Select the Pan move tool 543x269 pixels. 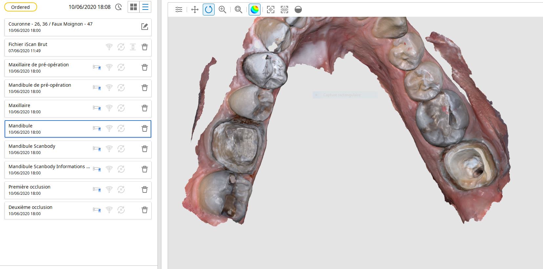195,10
